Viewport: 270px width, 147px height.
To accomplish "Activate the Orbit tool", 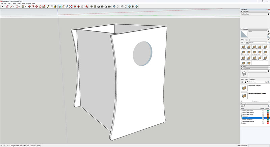I will point(60,6).
